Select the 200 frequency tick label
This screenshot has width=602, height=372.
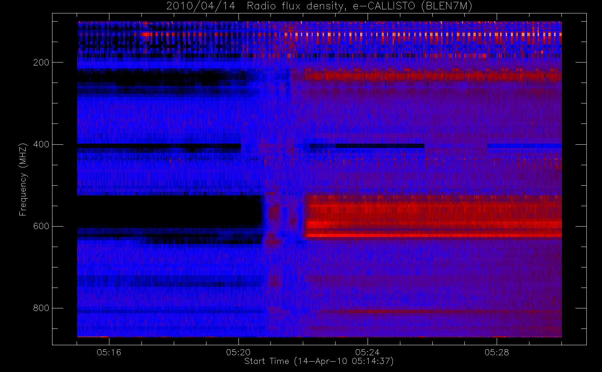point(41,62)
